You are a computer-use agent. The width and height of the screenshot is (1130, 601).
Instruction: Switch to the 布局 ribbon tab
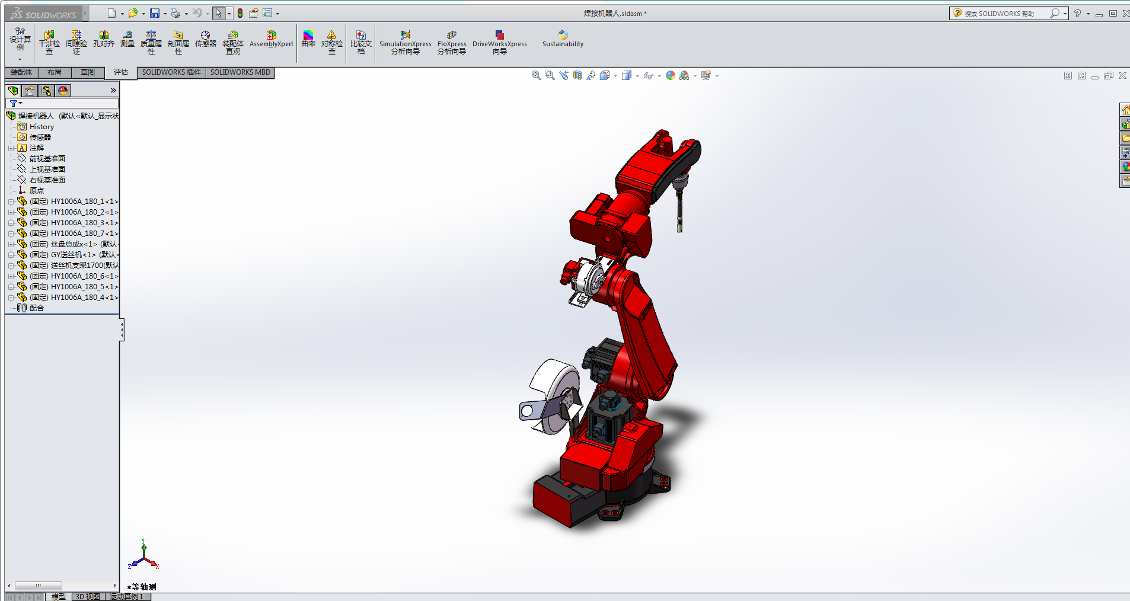[x=55, y=72]
